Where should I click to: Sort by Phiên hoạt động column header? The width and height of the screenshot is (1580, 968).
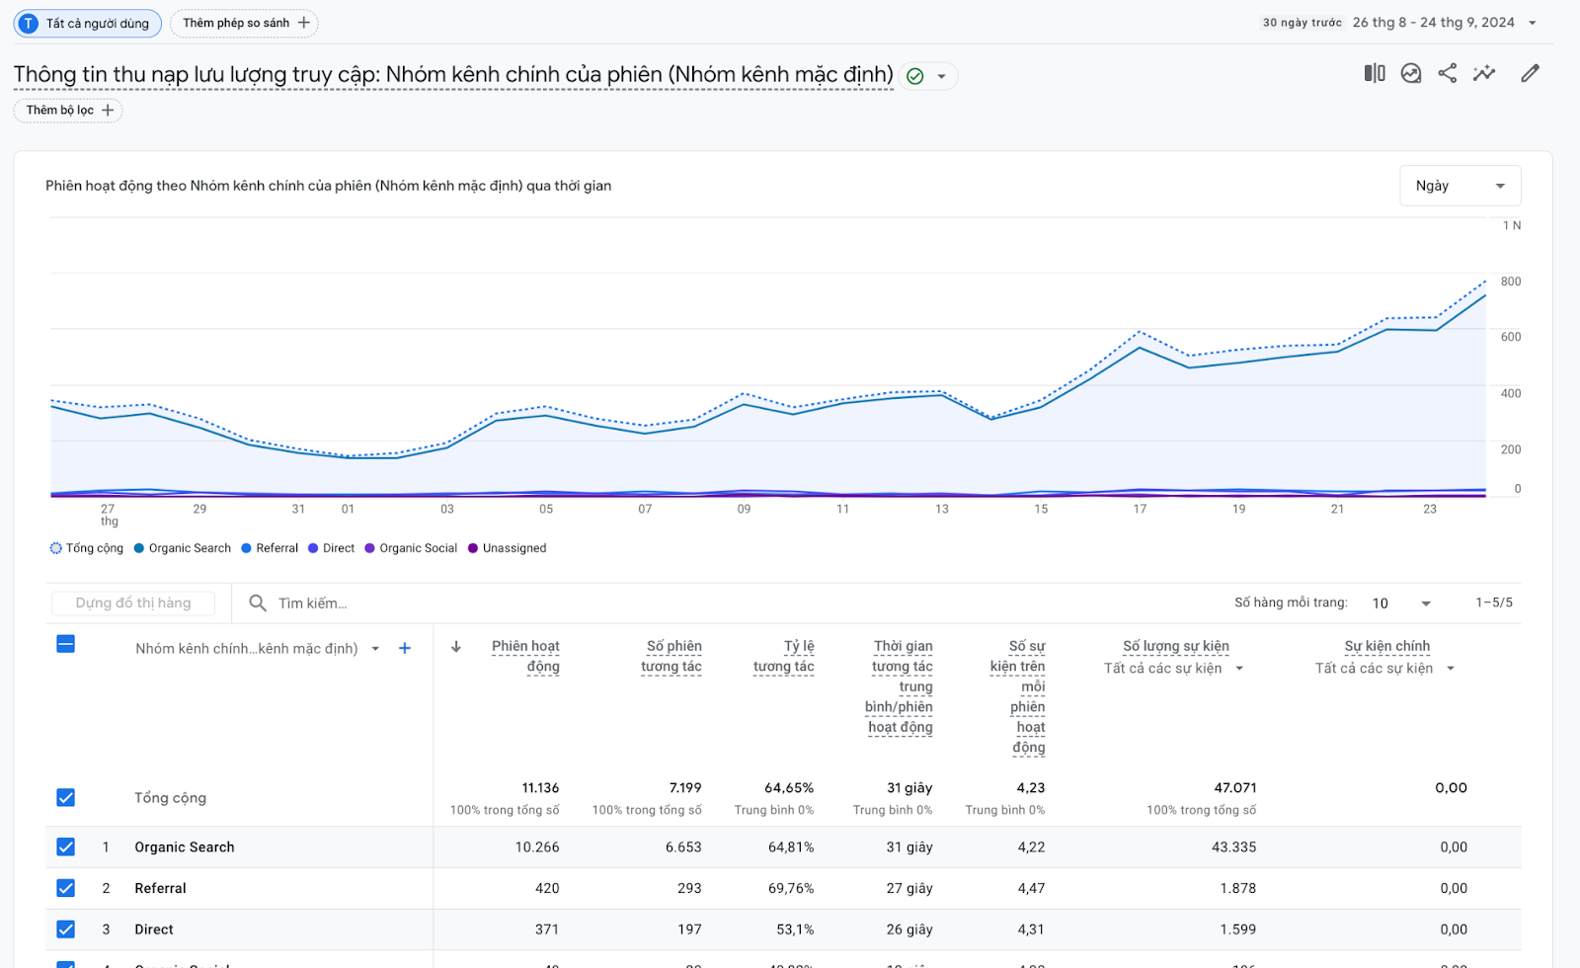coord(525,656)
